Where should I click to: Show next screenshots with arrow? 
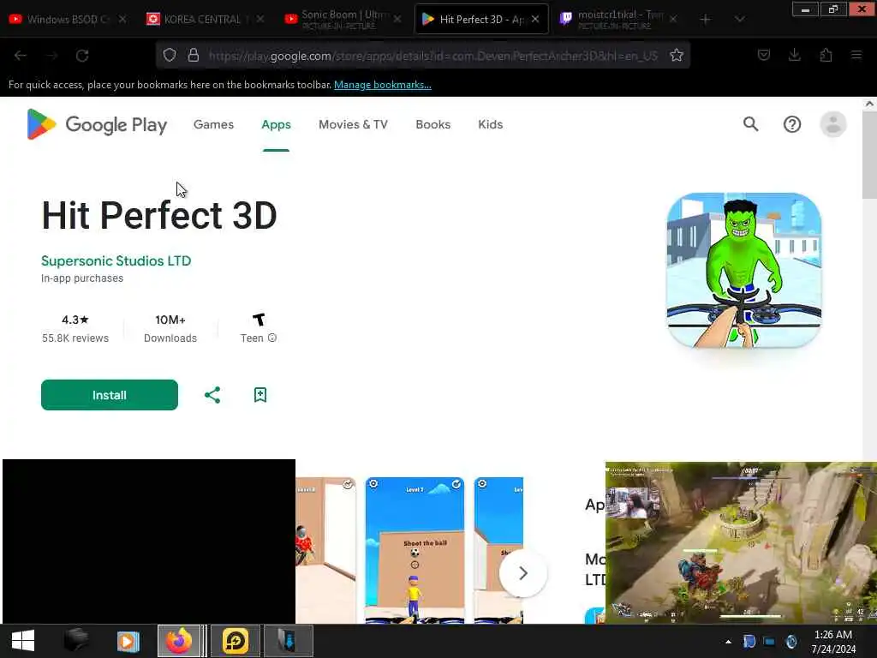[x=523, y=573]
